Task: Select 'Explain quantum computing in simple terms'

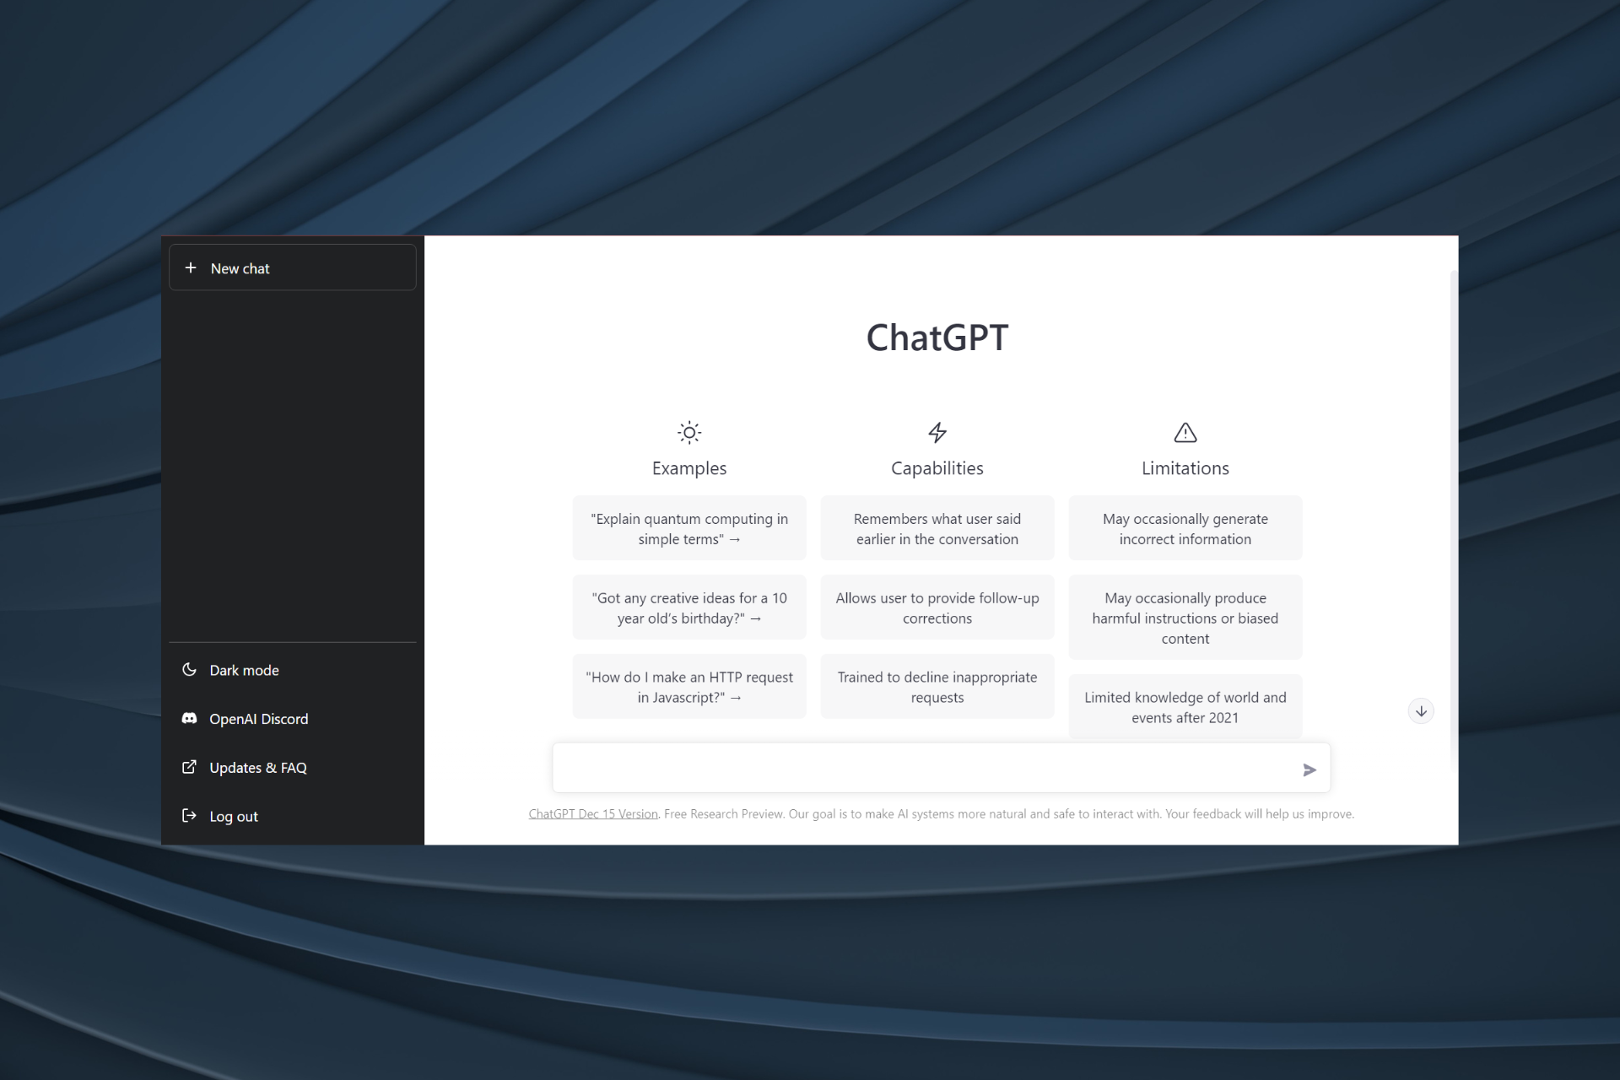Action: coord(689,528)
